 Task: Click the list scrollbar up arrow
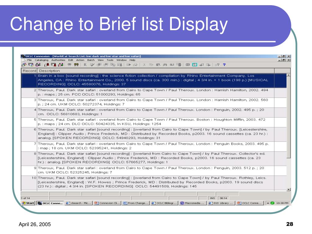(289, 75)
